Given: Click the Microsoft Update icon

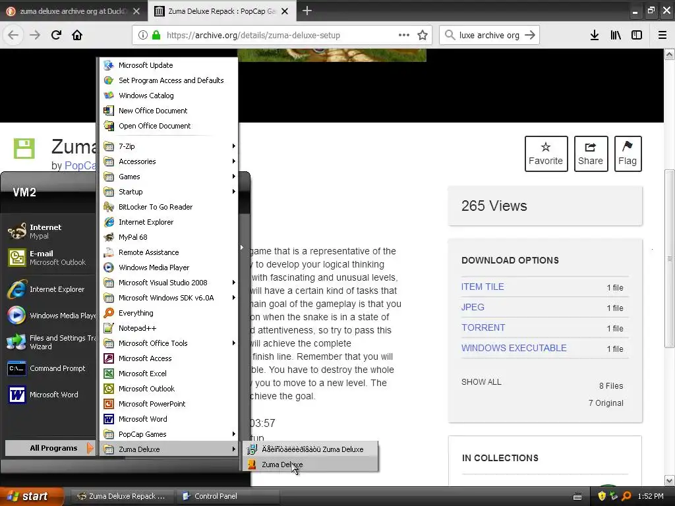Looking at the screenshot, I should coord(109,65).
